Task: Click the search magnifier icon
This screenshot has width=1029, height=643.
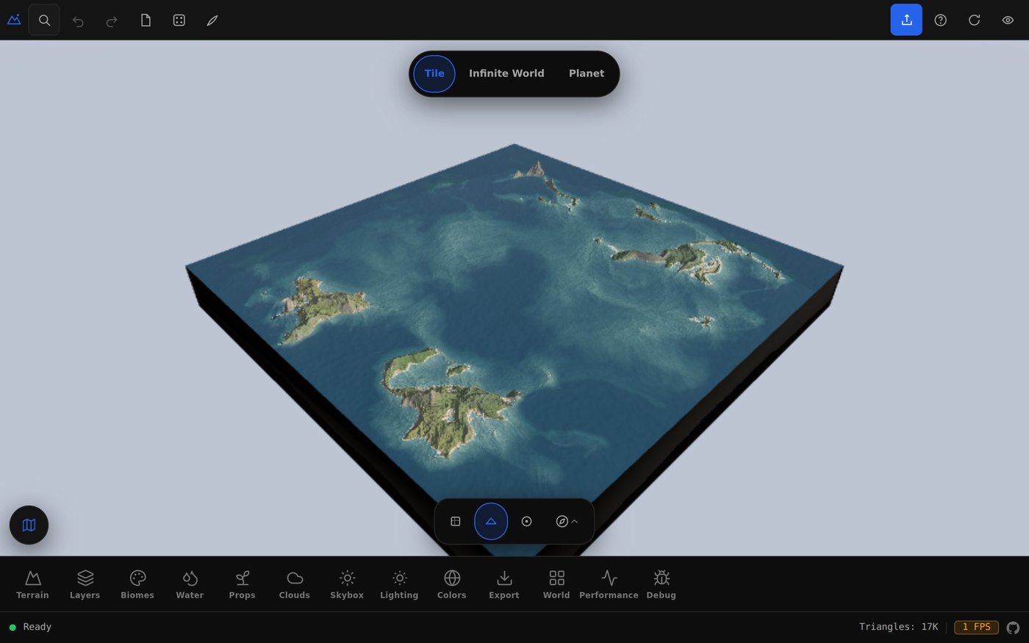Action: point(44,21)
